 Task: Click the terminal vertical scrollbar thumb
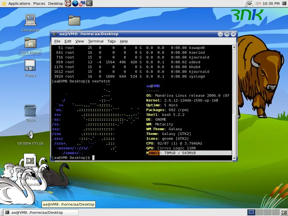(x=234, y=135)
